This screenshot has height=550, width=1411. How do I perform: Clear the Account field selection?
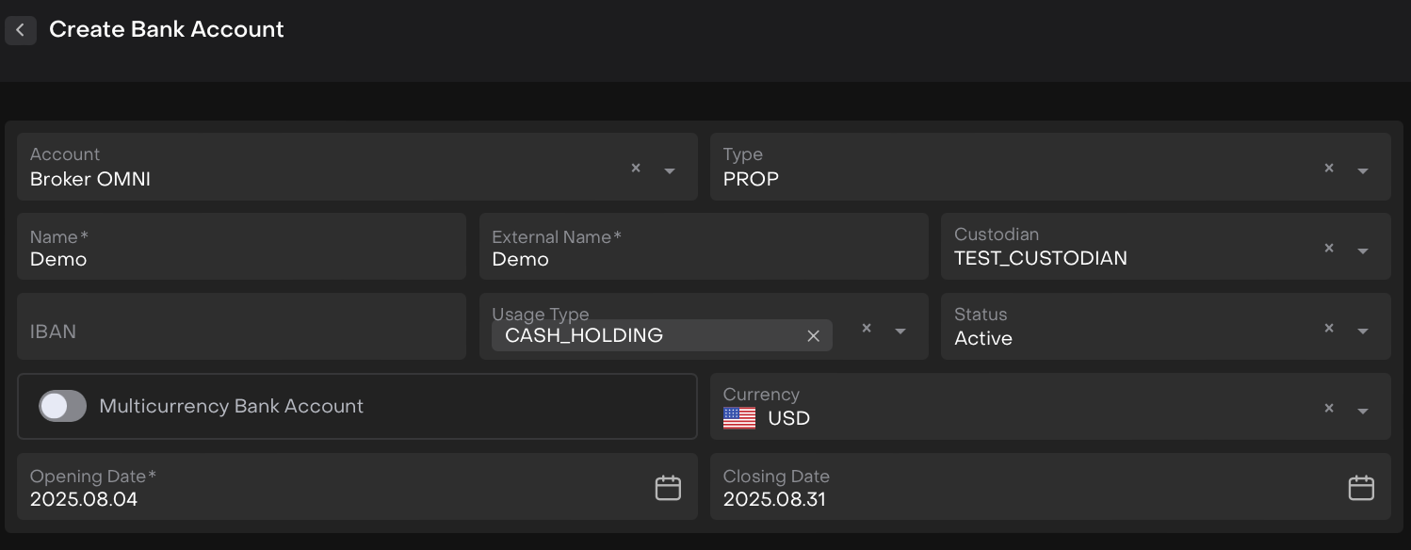pyautogui.click(x=636, y=168)
